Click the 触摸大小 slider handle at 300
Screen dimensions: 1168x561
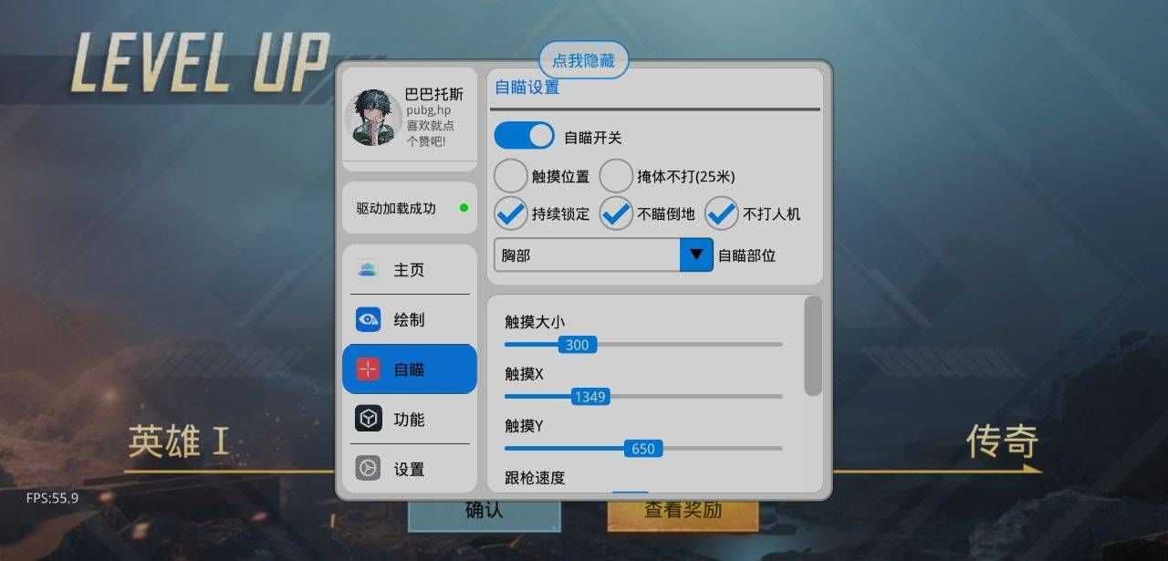578,345
